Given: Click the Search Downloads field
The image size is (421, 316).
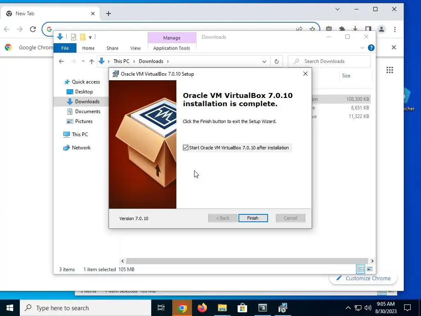Looking at the screenshot, I should 329,61.
